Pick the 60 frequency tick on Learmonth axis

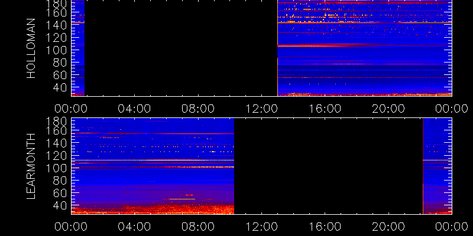(x=61, y=193)
